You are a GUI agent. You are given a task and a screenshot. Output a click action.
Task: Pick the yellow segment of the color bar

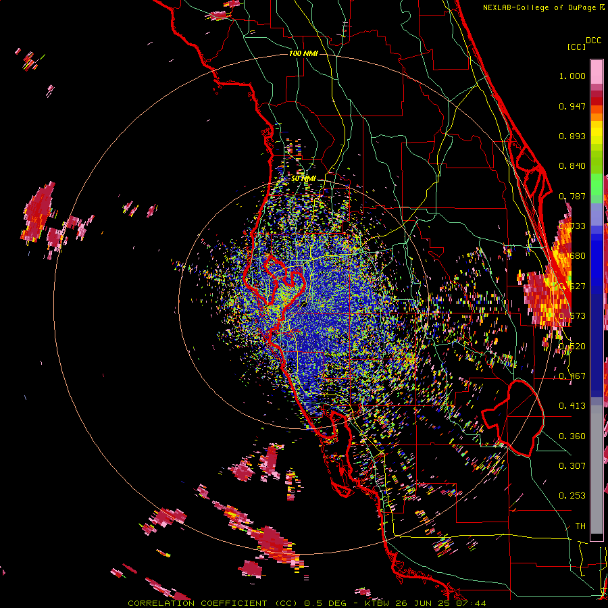[x=597, y=132]
